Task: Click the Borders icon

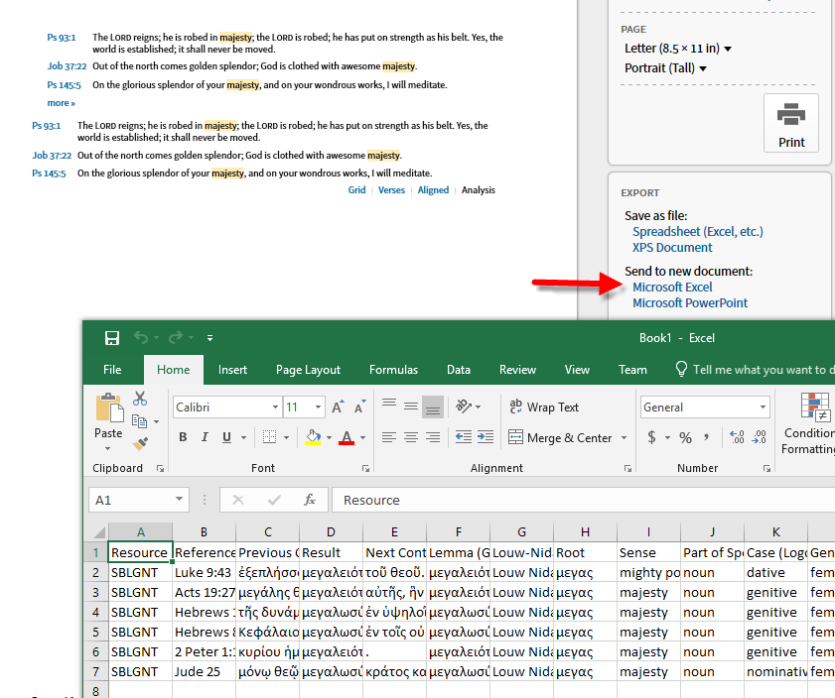Action: pos(269,437)
